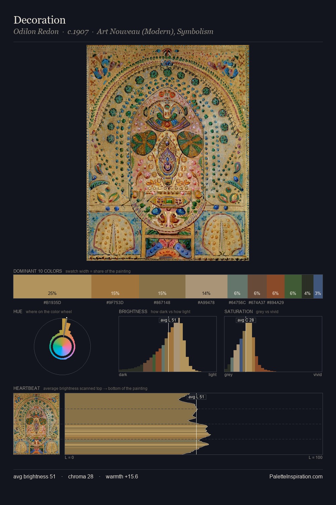Screen dimensions: 336x505
Task: Select the beige swatch #A99478
Action: [x=206, y=287]
